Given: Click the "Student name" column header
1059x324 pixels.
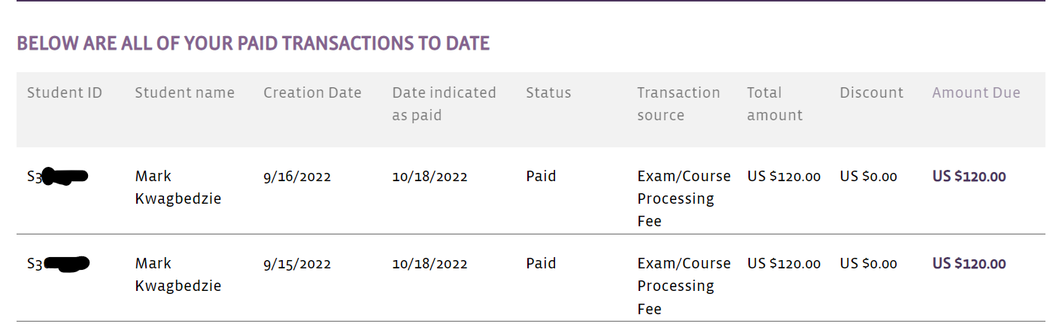Looking at the screenshot, I should click(x=184, y=93).
